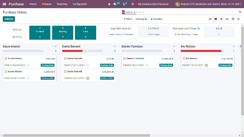Click the CREATE button
Viewport: 244px width, 137px height.
9,19
